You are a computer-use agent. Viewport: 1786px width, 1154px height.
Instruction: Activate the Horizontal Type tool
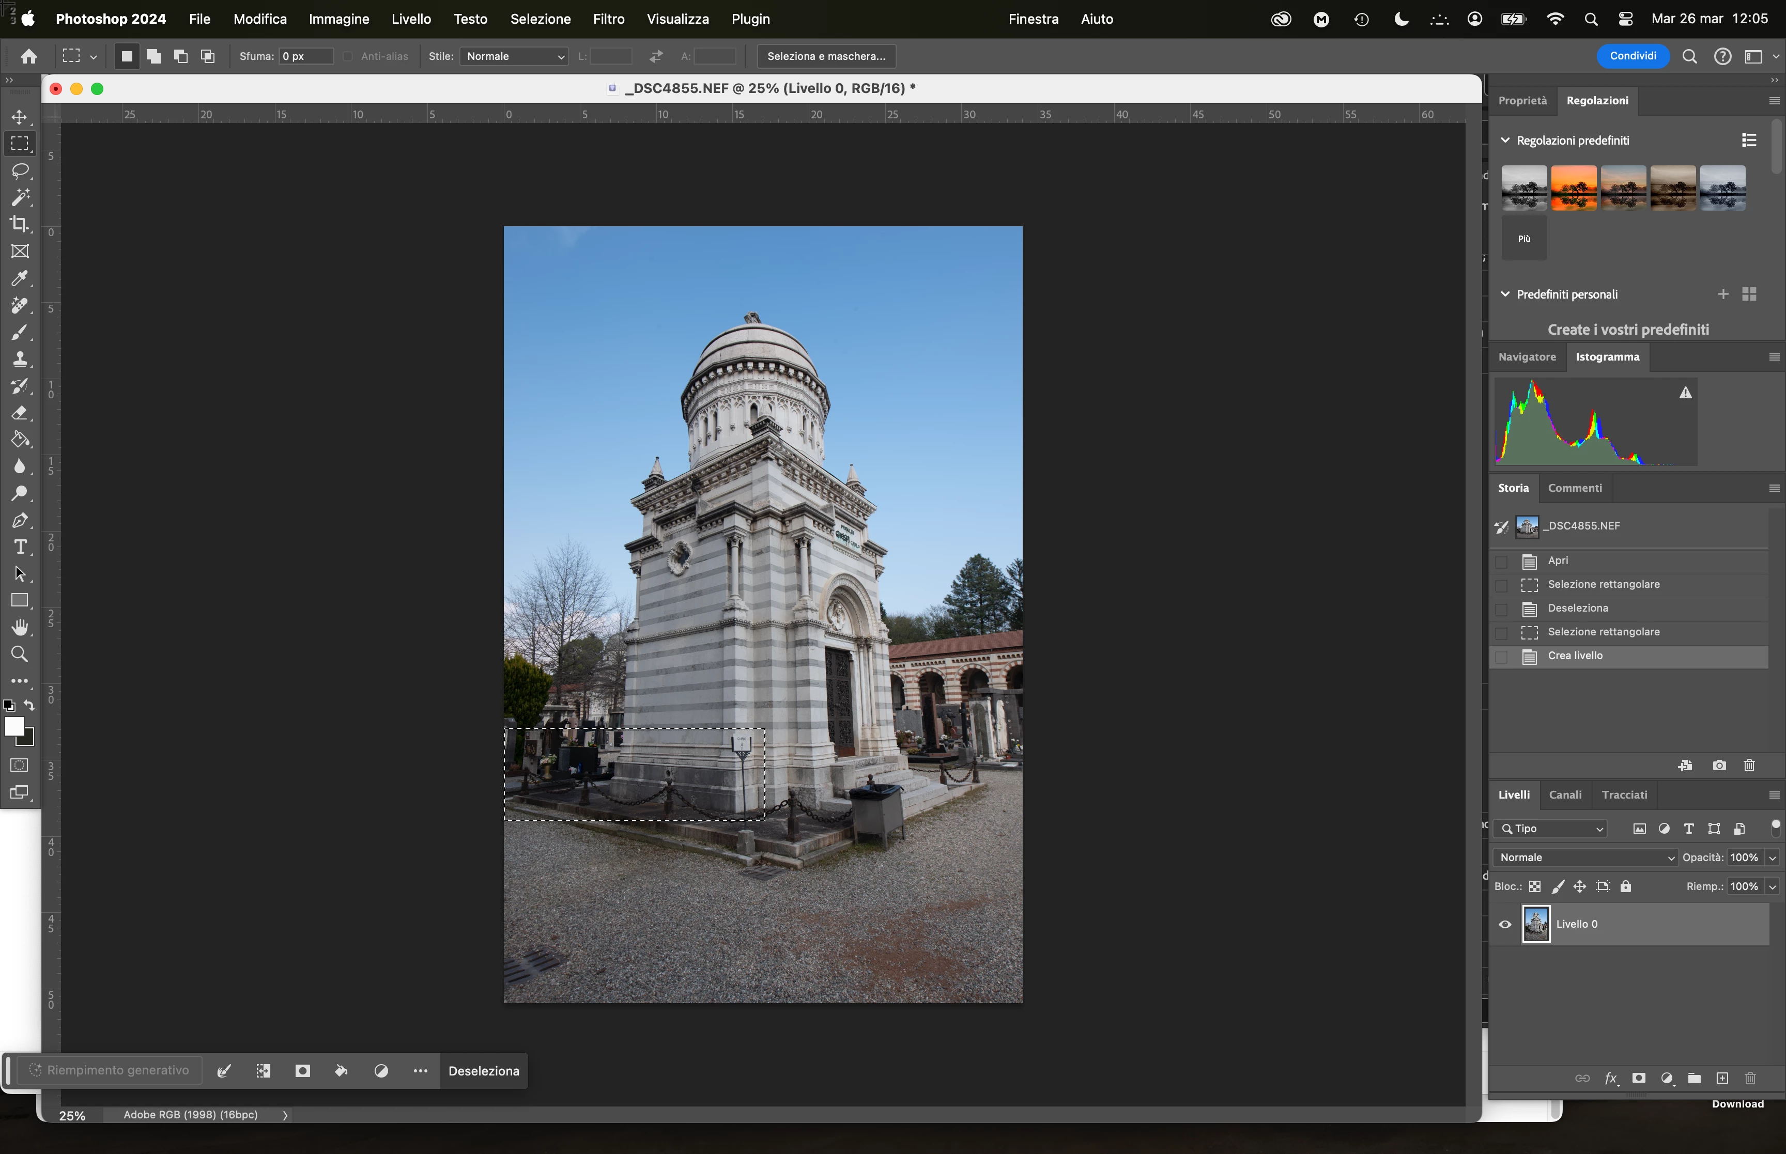[20, 547]
